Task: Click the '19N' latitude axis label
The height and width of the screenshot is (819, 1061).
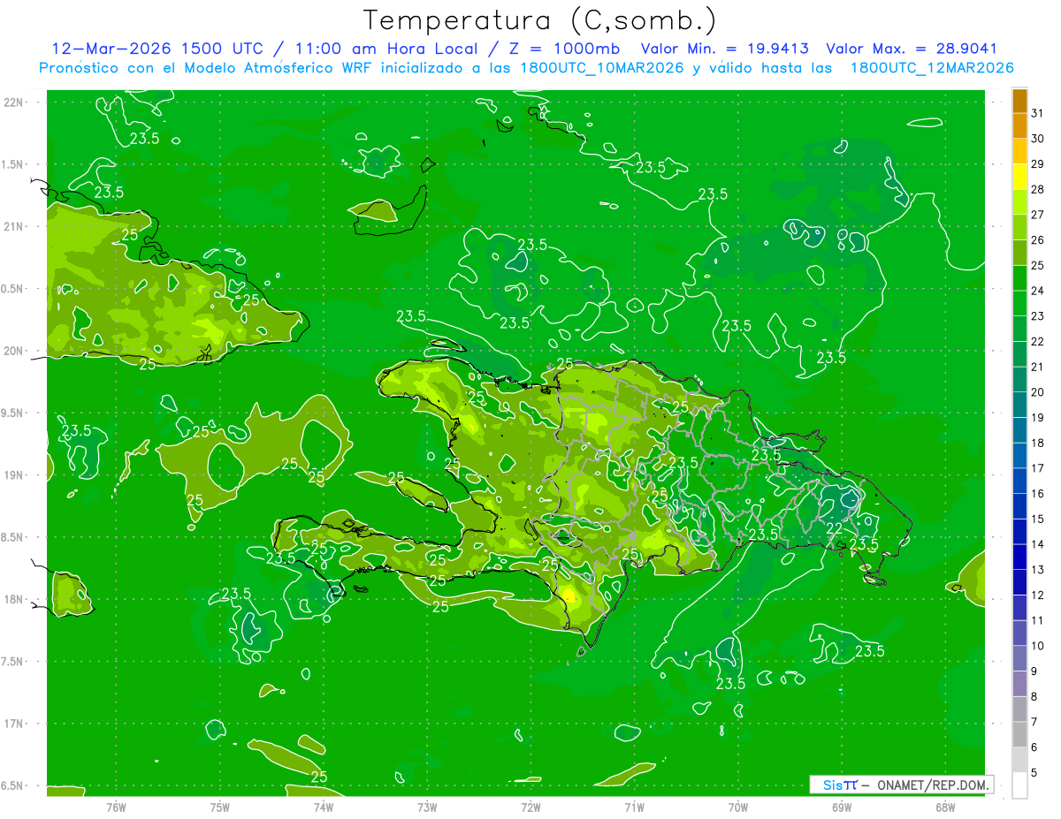Action: point(12,475)
